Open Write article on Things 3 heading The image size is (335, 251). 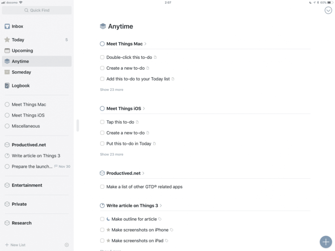tap(132, 205)
